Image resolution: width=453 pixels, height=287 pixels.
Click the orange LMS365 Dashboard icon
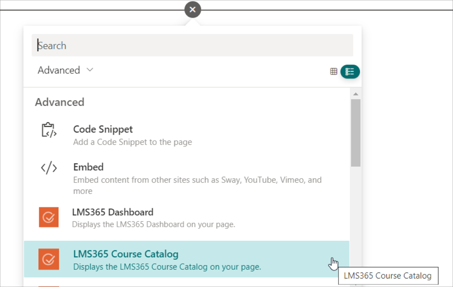[x=49, y=217]
